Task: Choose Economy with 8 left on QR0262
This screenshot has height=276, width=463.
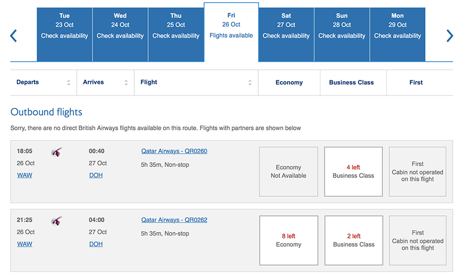Action: [x=289, y=241]
